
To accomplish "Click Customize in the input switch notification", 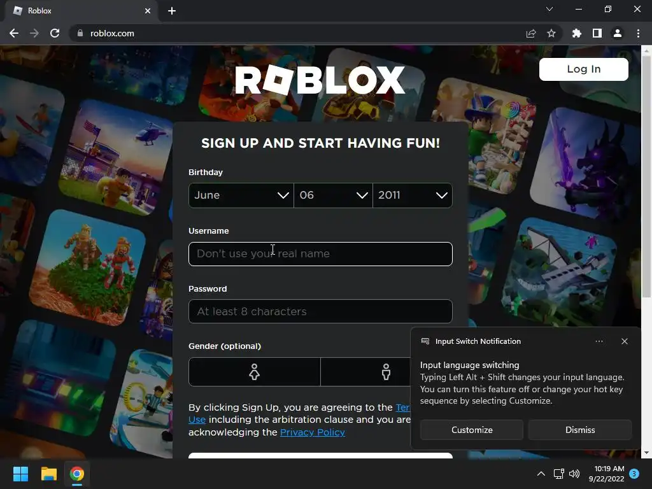I will [472, 430].
